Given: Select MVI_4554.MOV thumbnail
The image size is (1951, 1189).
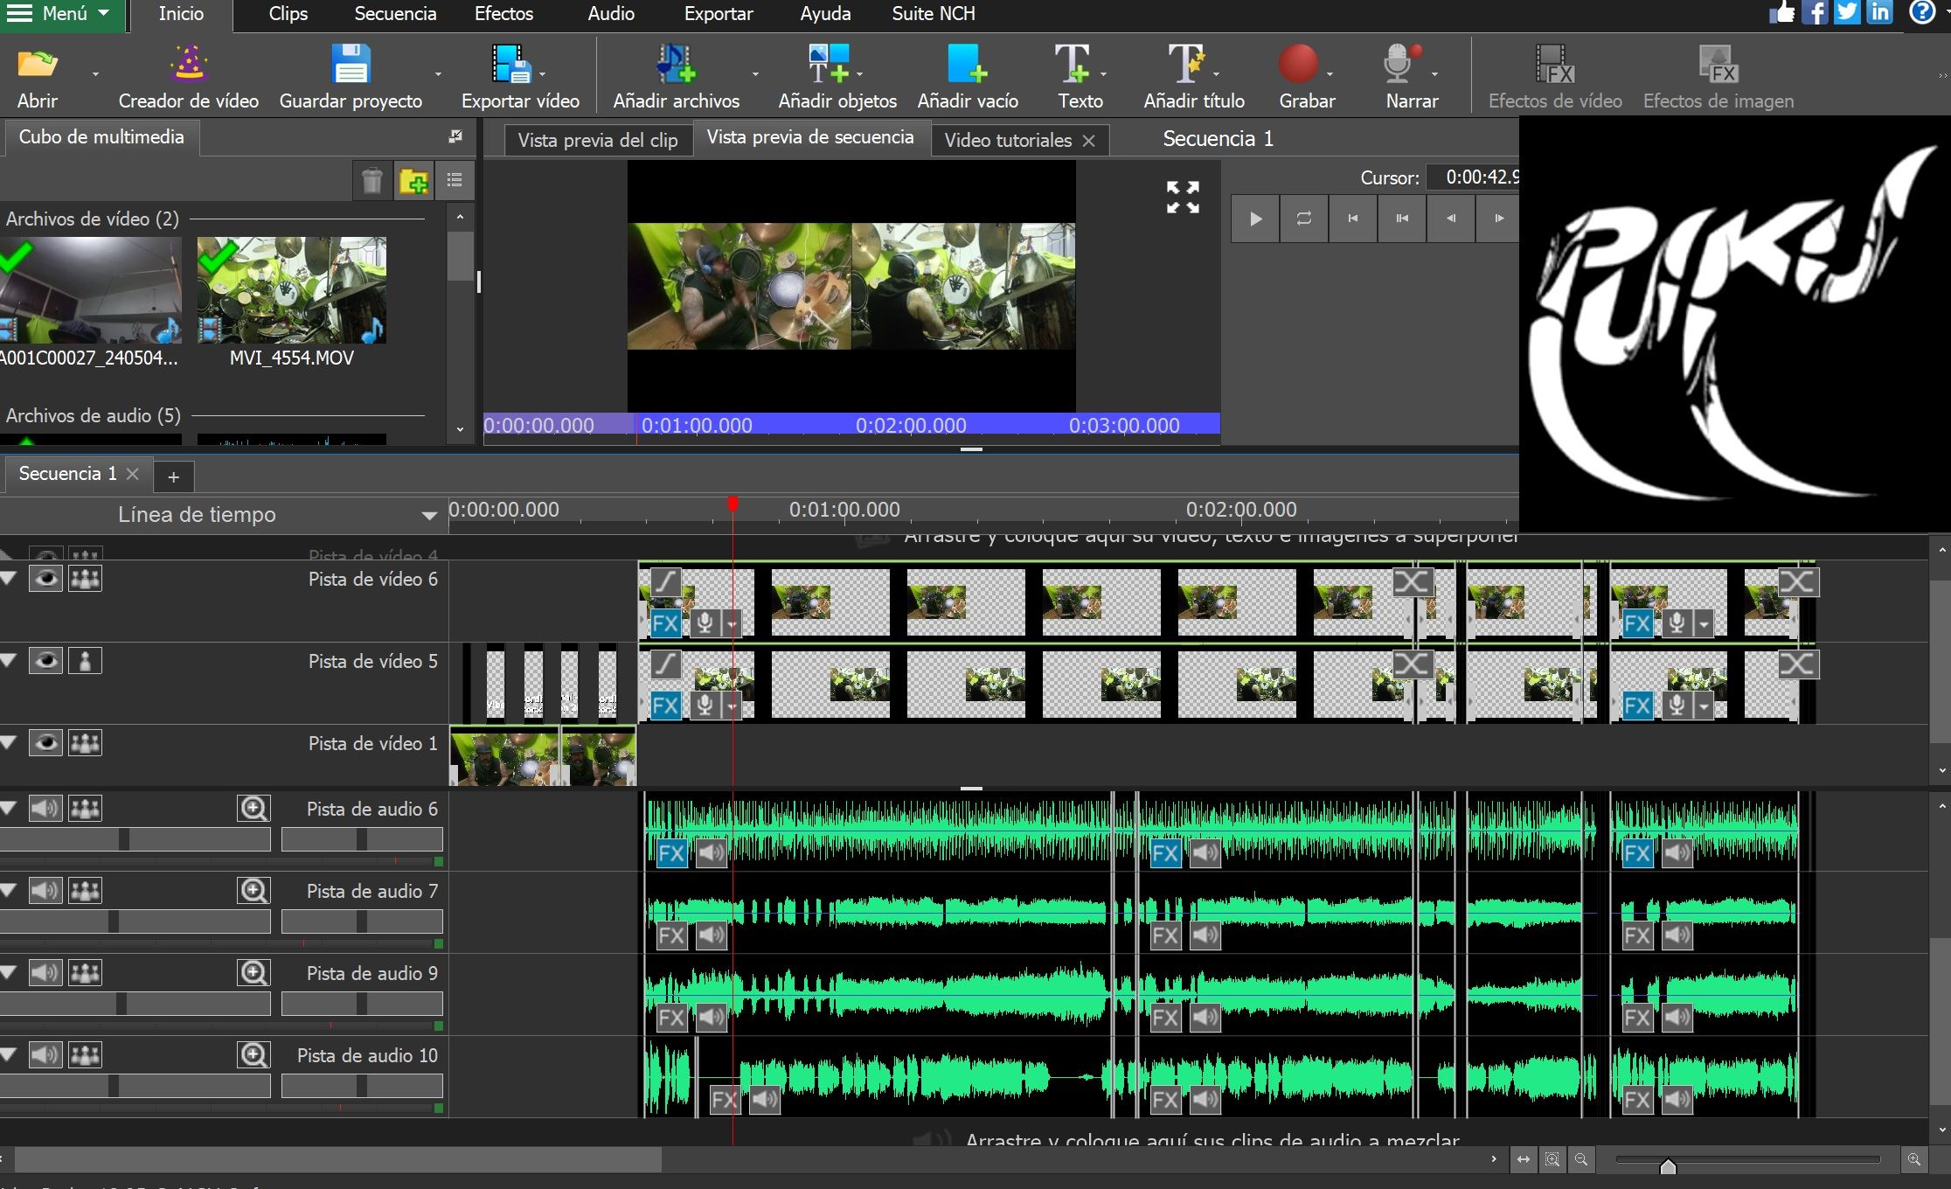Looking at the screenshot, I should [x=292, y=290].
